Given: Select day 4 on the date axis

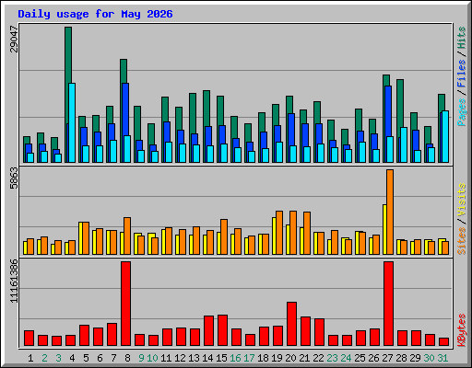Looking at the screenshot, I should click(x=72, y=358).
